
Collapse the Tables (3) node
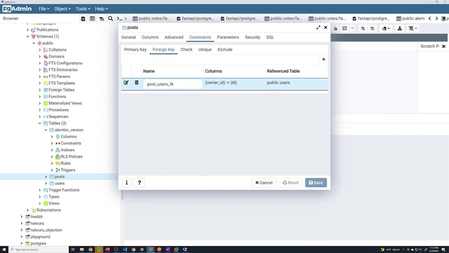[x=40, y=123]
